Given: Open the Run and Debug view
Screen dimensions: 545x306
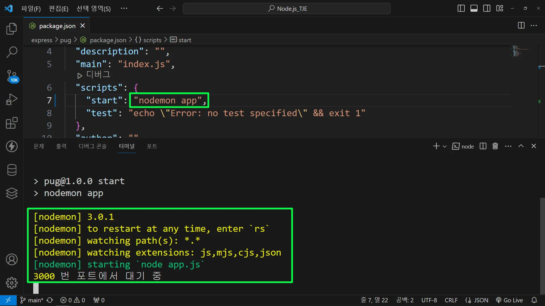Looking at the screenshot, I should tap(12, 99).
